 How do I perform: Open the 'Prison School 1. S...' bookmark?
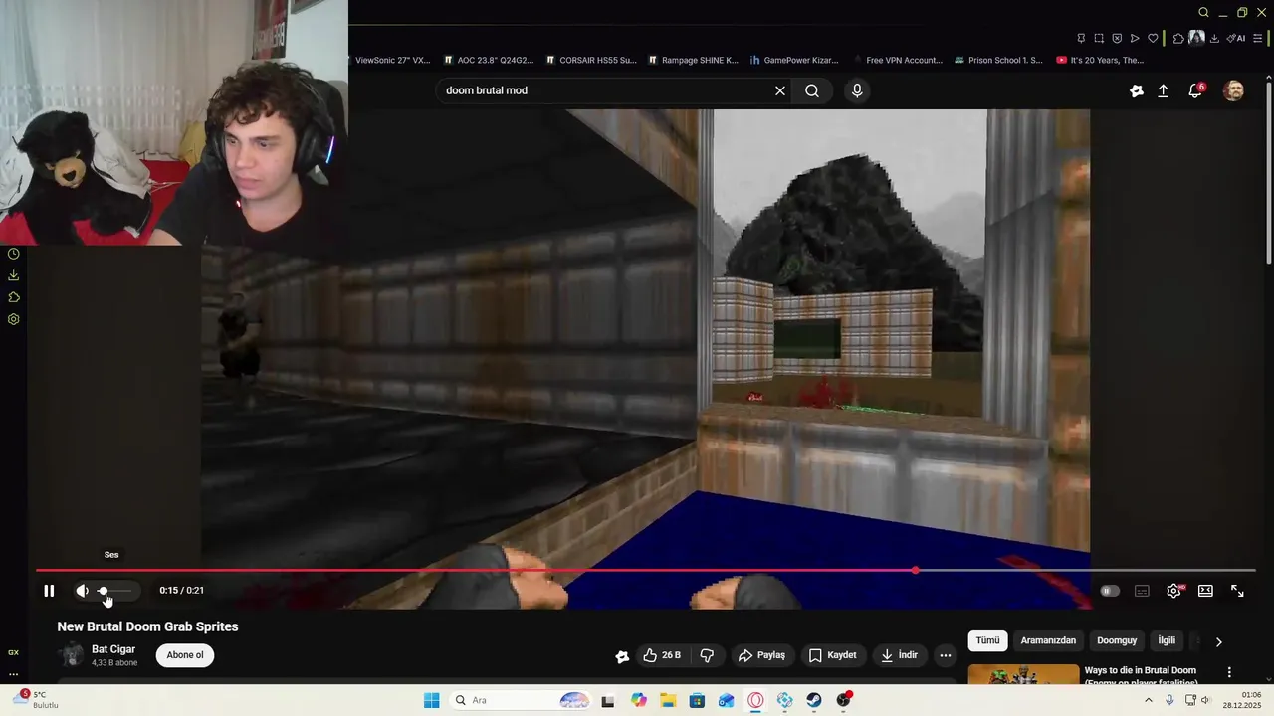pos(998,60)
